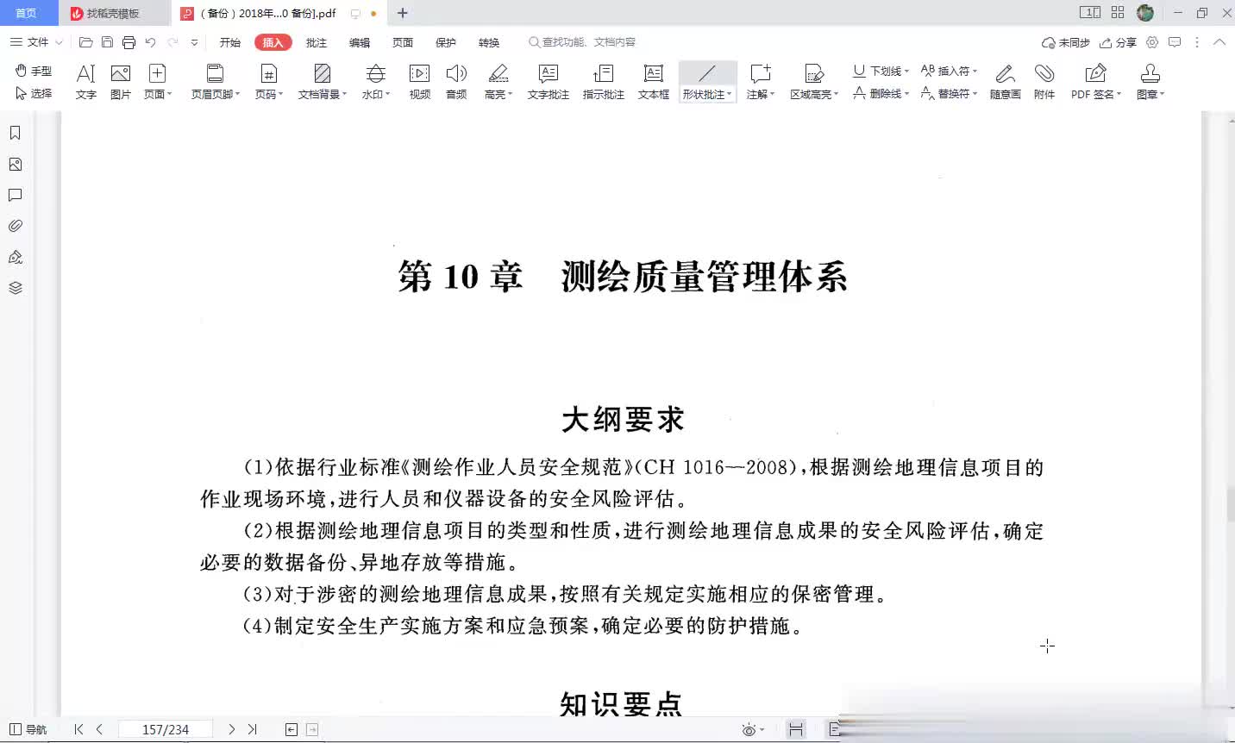Switch to the 批注 ribbon tab
The width and height of the screenshot is (1235, 743).
point(317,42)
